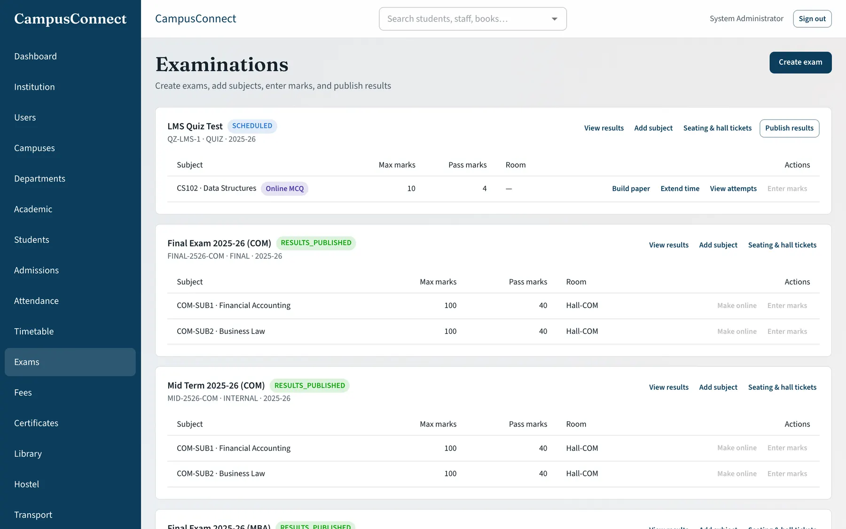This screenshot has width=846, height=529.
Task: Open Departments in the sidebar
Action: tap(70, 179)
